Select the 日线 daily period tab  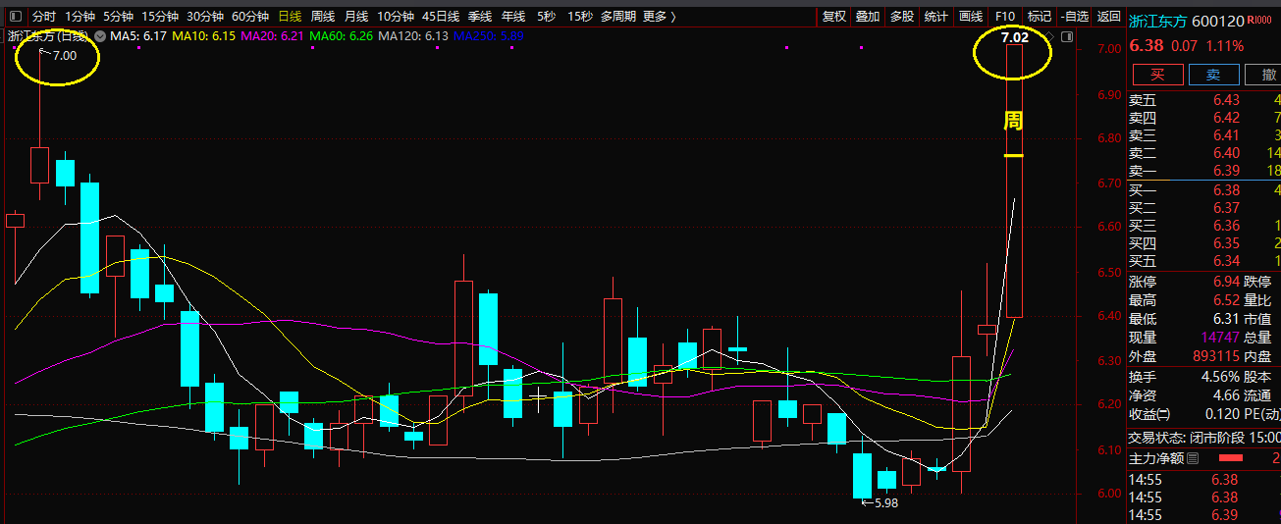(x=291, y=17)
